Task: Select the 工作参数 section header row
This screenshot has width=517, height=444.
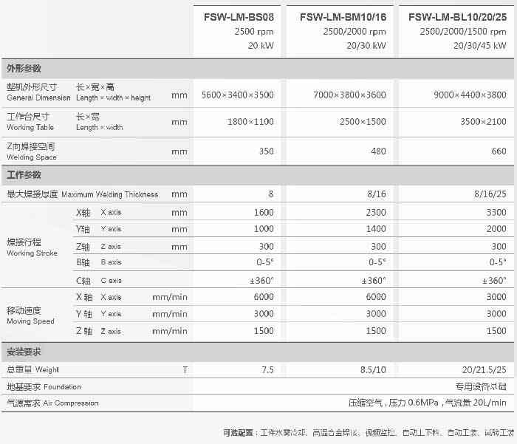Action: [x=24, y=175]
